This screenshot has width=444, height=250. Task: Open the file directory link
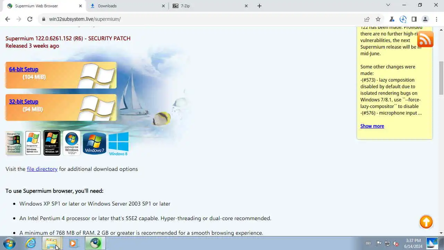42,169
